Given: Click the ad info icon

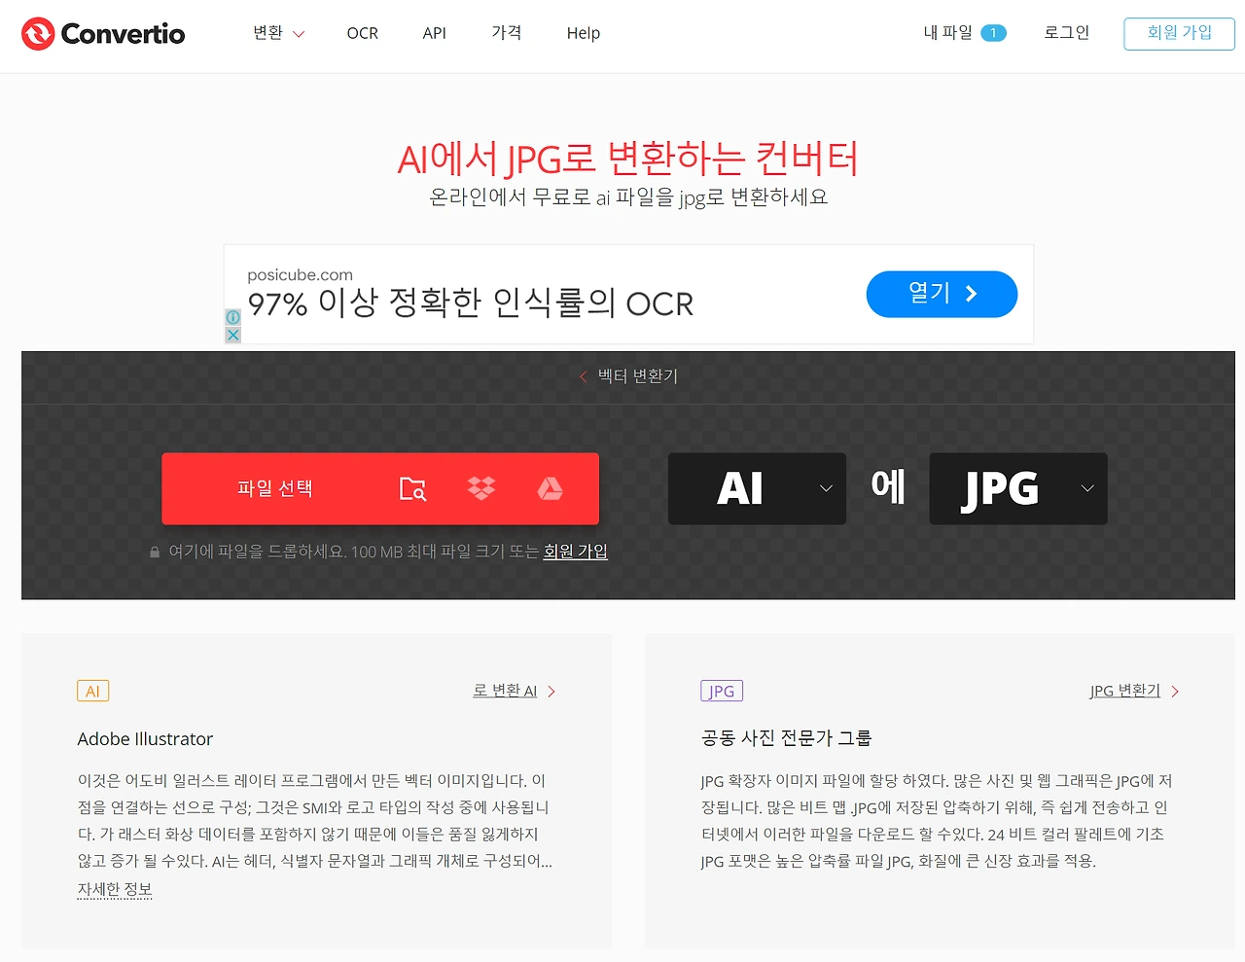Looking at the screenshot, I should click(x=233, y=317).
